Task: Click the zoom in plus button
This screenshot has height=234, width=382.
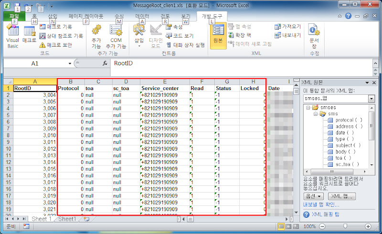Action: (x=368, y=226)
